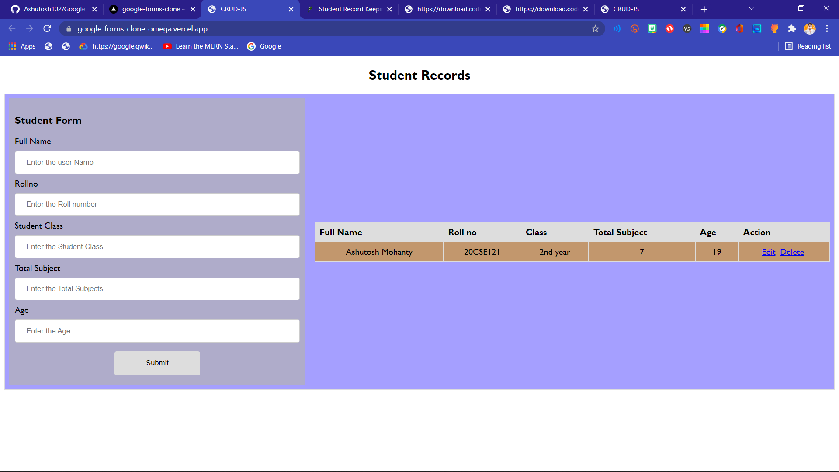The height and width of the screenshot is (472, 839).
Task: Open a new browser tab
Action: (x=704, y=9)
